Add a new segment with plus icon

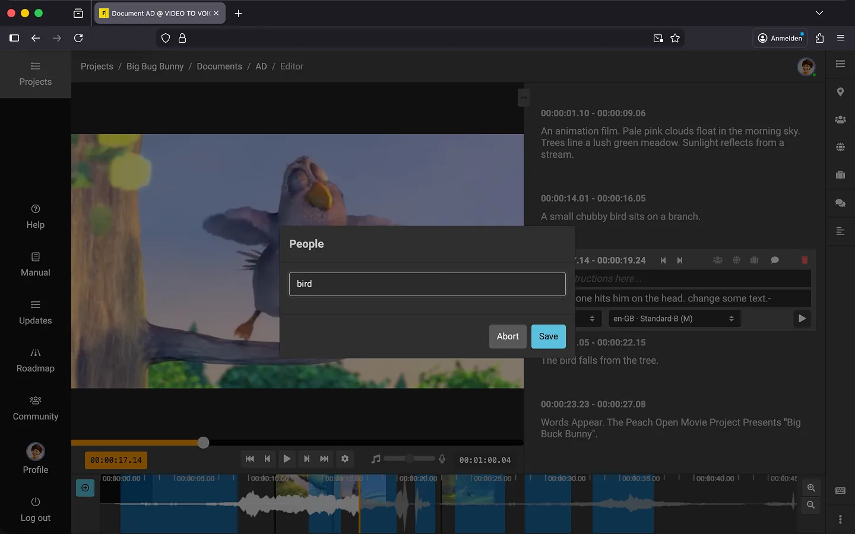pyautogui.click(x=85, y=488)
